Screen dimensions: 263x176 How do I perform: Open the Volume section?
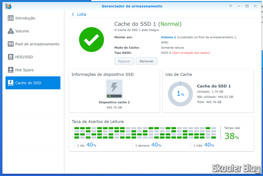pos(33,31)
